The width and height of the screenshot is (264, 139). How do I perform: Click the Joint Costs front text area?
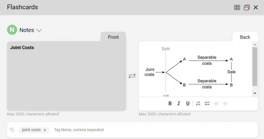tap(66, 76)
